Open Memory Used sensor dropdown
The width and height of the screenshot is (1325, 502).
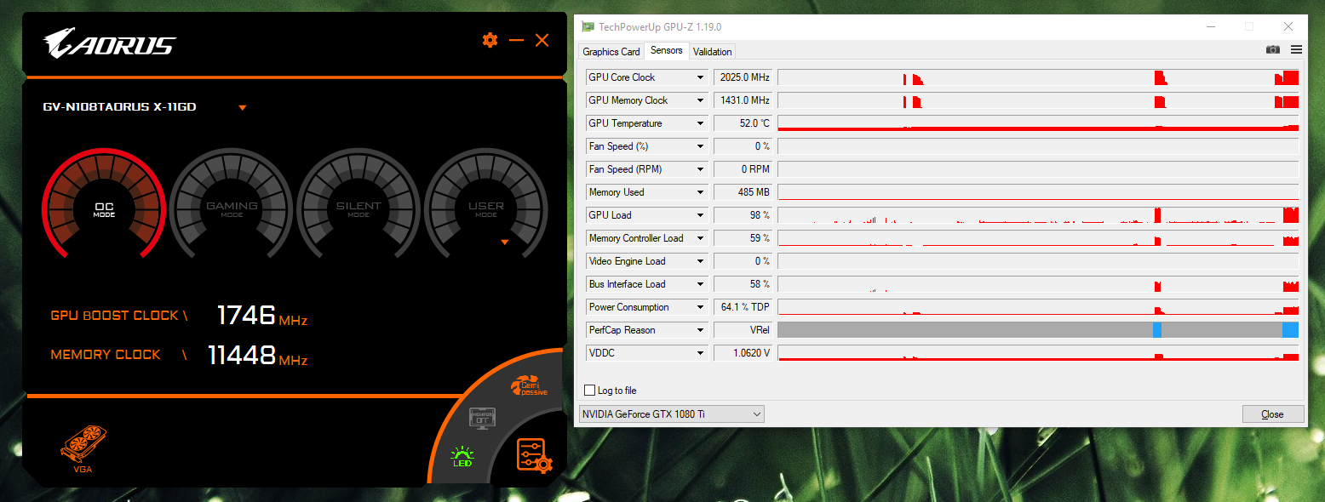(700, 192)
